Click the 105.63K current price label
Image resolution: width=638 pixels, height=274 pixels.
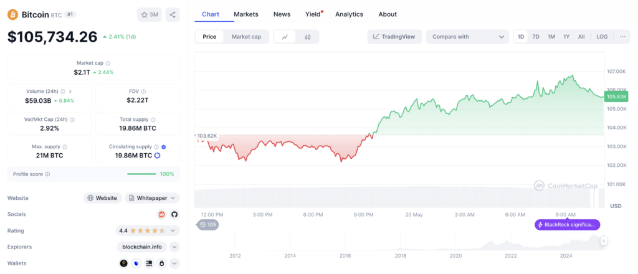[617, 97]
